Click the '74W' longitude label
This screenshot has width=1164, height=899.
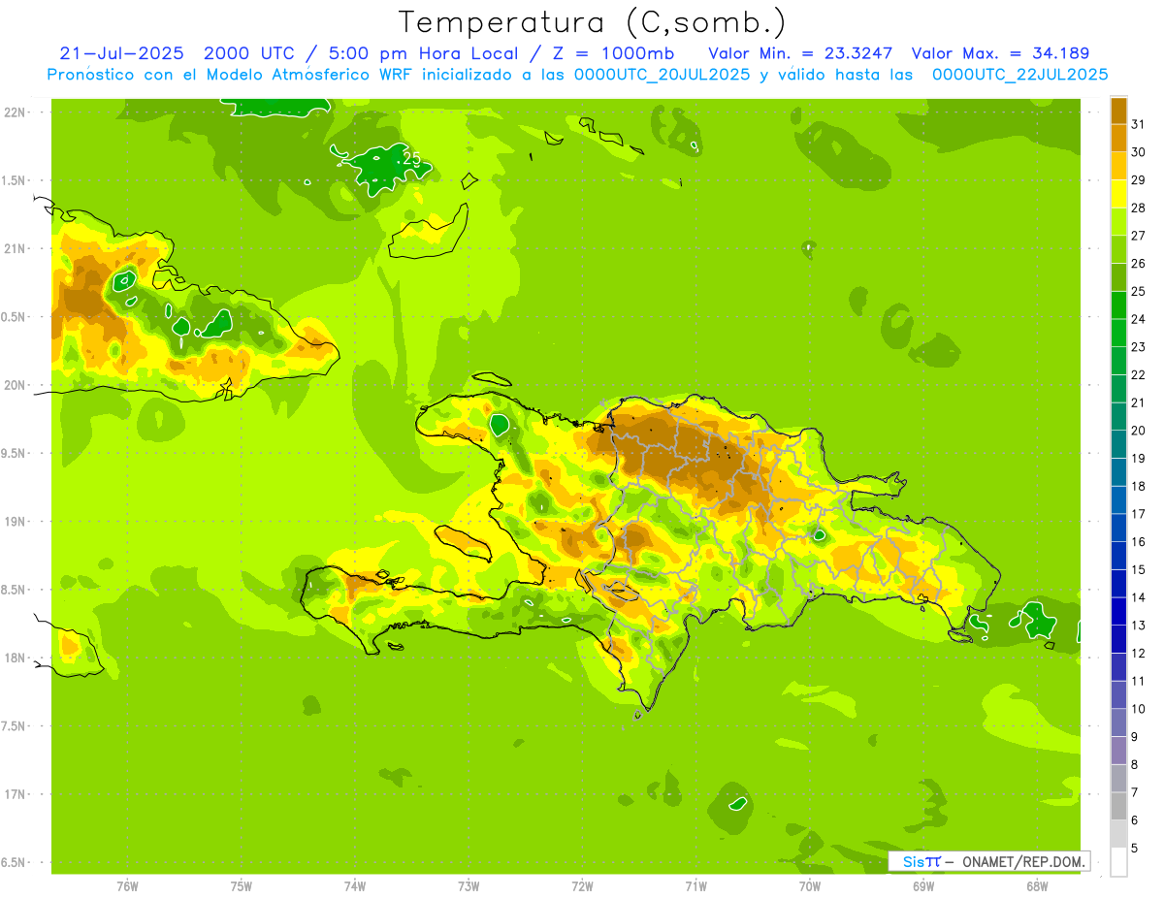355,886
